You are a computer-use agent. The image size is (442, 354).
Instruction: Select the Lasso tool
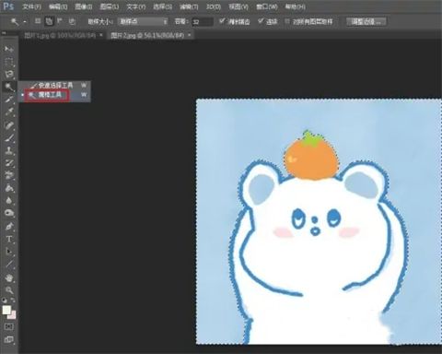point(9,74)
